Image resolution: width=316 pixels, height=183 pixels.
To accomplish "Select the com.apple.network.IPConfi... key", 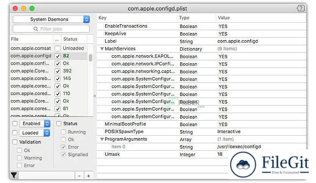I will [143, 64].
